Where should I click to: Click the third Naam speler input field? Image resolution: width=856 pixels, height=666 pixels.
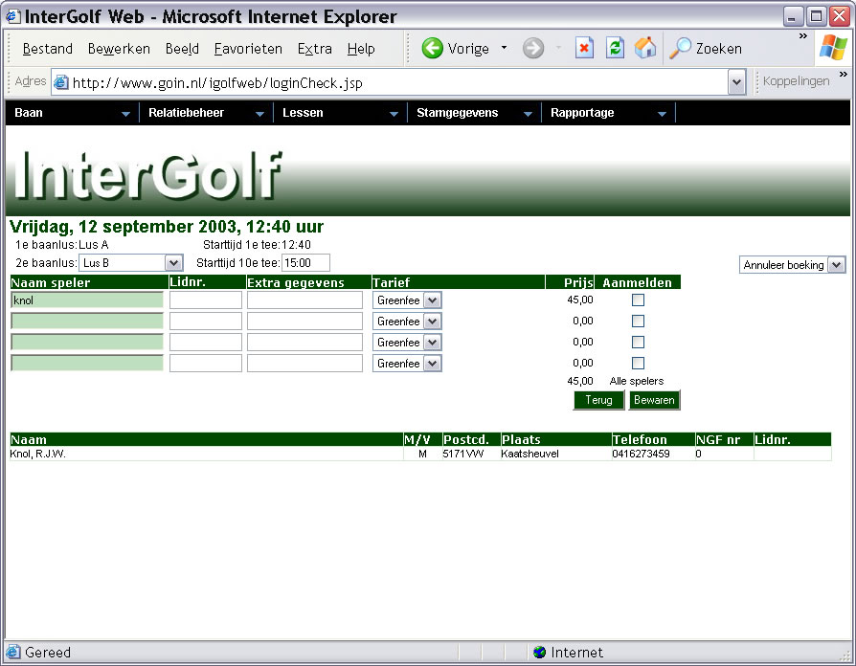pyautogui.click(x=87, y=342)
